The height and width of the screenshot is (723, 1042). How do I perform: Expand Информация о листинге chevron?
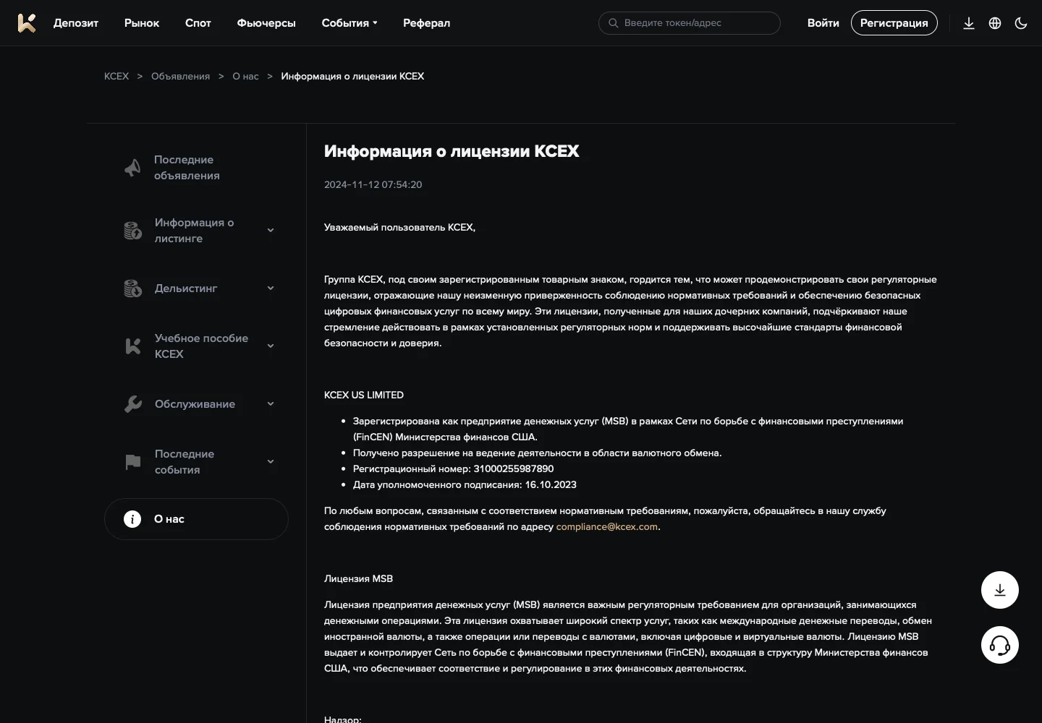coord(271,231)
